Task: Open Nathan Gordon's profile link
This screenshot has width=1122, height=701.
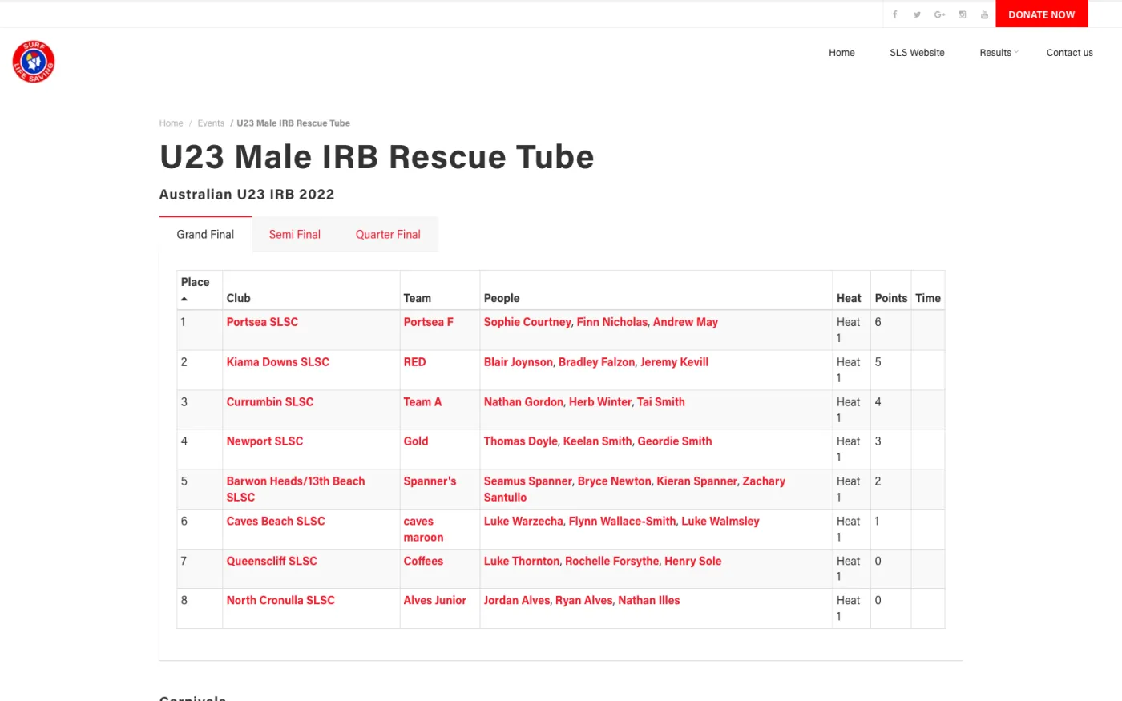Action: point(523,402)
